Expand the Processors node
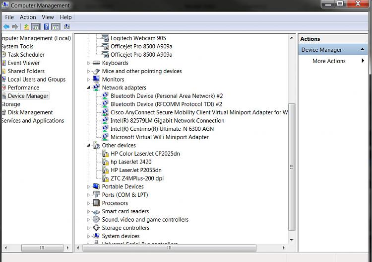Viewport: 372px width, 262px height. click(88, 203)
